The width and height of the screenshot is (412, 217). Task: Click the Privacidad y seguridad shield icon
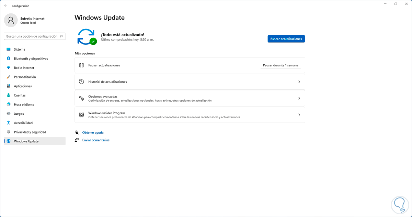(x=9, y=132)
